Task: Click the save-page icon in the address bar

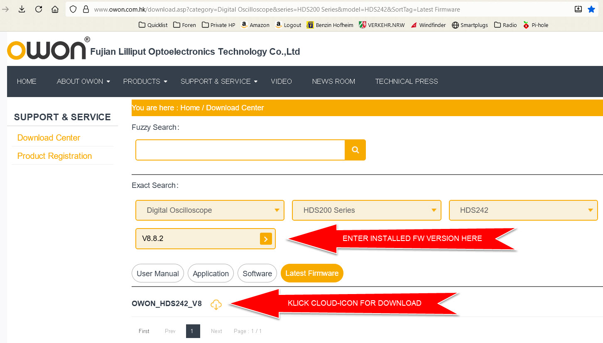Action: pos(578,9)
